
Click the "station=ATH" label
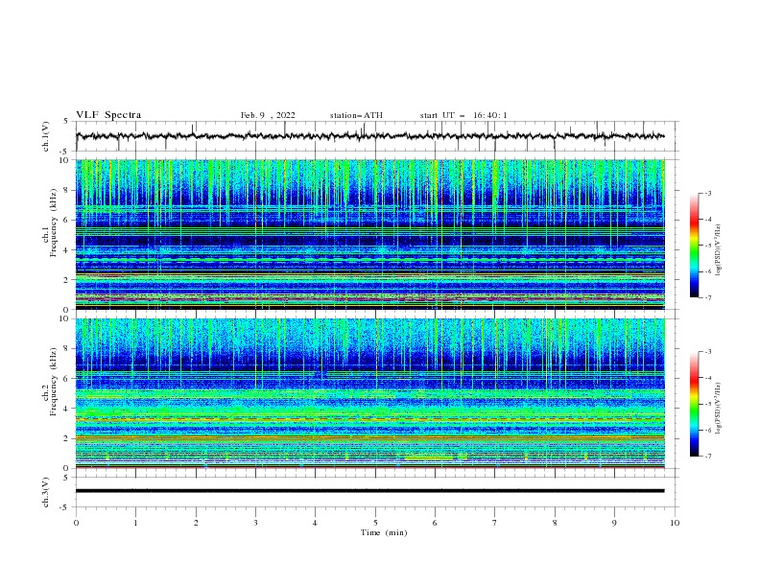[x=356, y=115]
